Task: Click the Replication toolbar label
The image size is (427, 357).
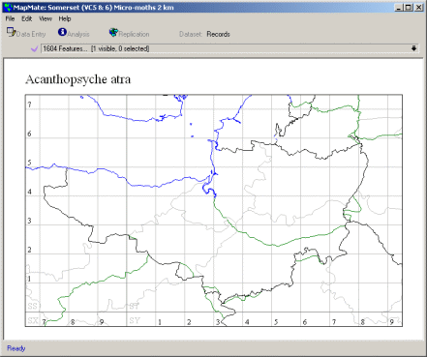Action: pos(134,34)
